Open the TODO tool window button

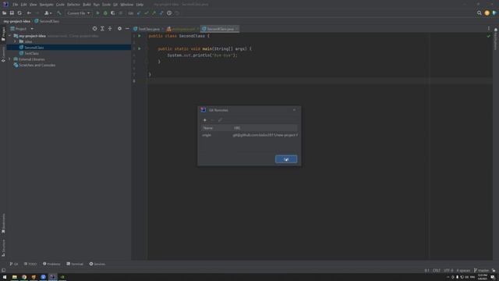30,264
